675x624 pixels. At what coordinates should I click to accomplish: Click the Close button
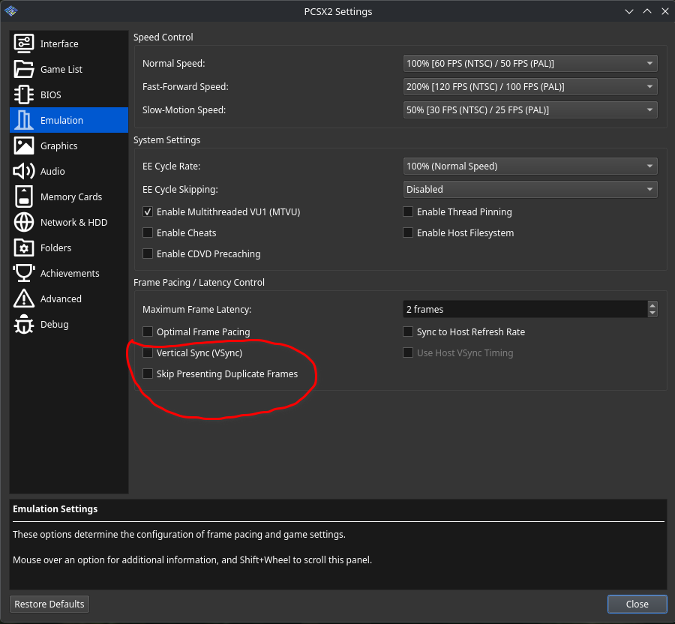637,604
